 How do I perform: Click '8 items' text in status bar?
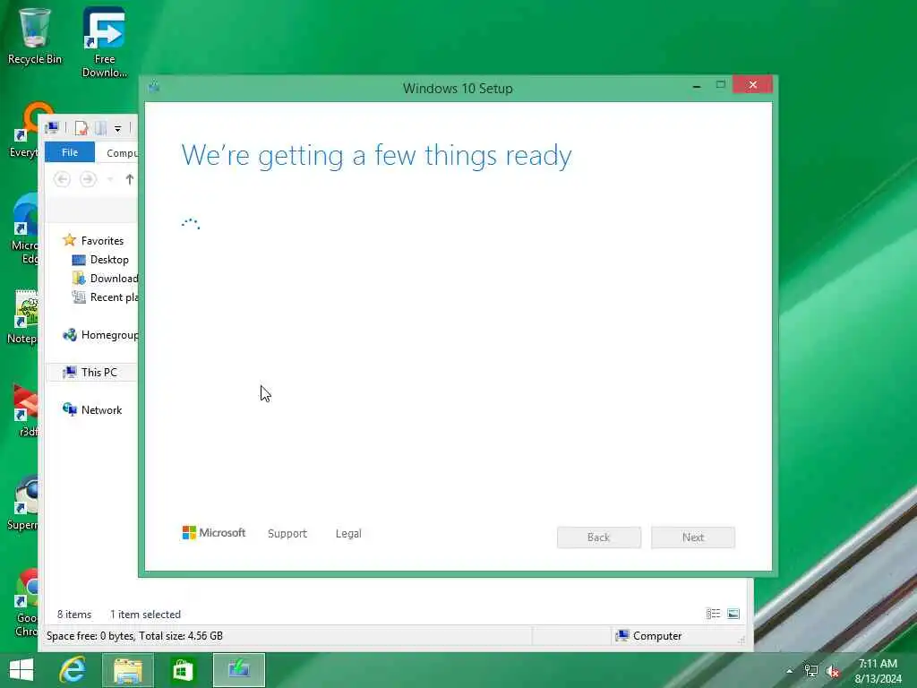(x=74, y=615)
